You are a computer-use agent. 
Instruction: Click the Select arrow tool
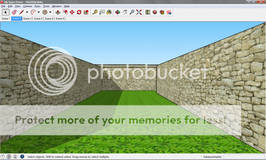6,12
